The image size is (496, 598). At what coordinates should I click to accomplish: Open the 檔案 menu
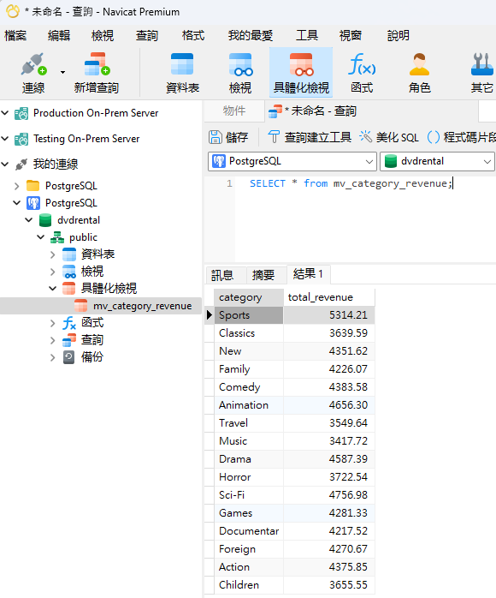click(x=15, y=35)
